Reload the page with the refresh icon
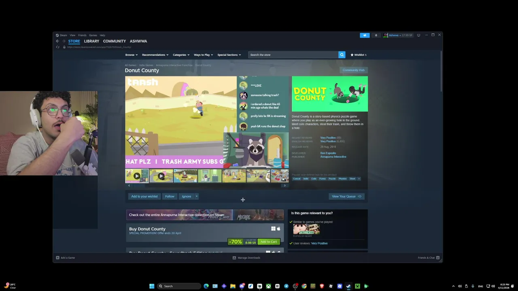This screenshot has height=291, width=518. click(57, 47)
